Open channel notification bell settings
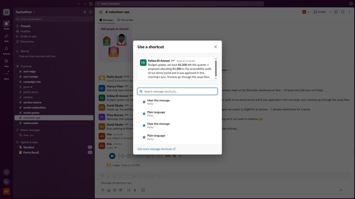 336,12
